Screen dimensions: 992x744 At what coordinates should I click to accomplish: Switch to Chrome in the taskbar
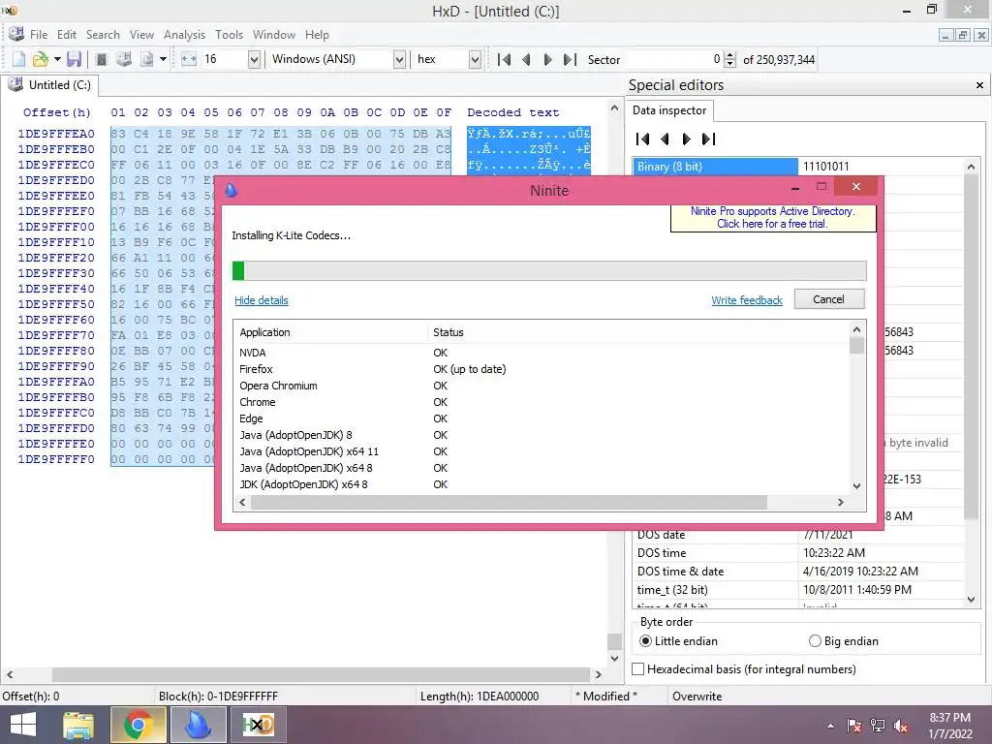138,725
